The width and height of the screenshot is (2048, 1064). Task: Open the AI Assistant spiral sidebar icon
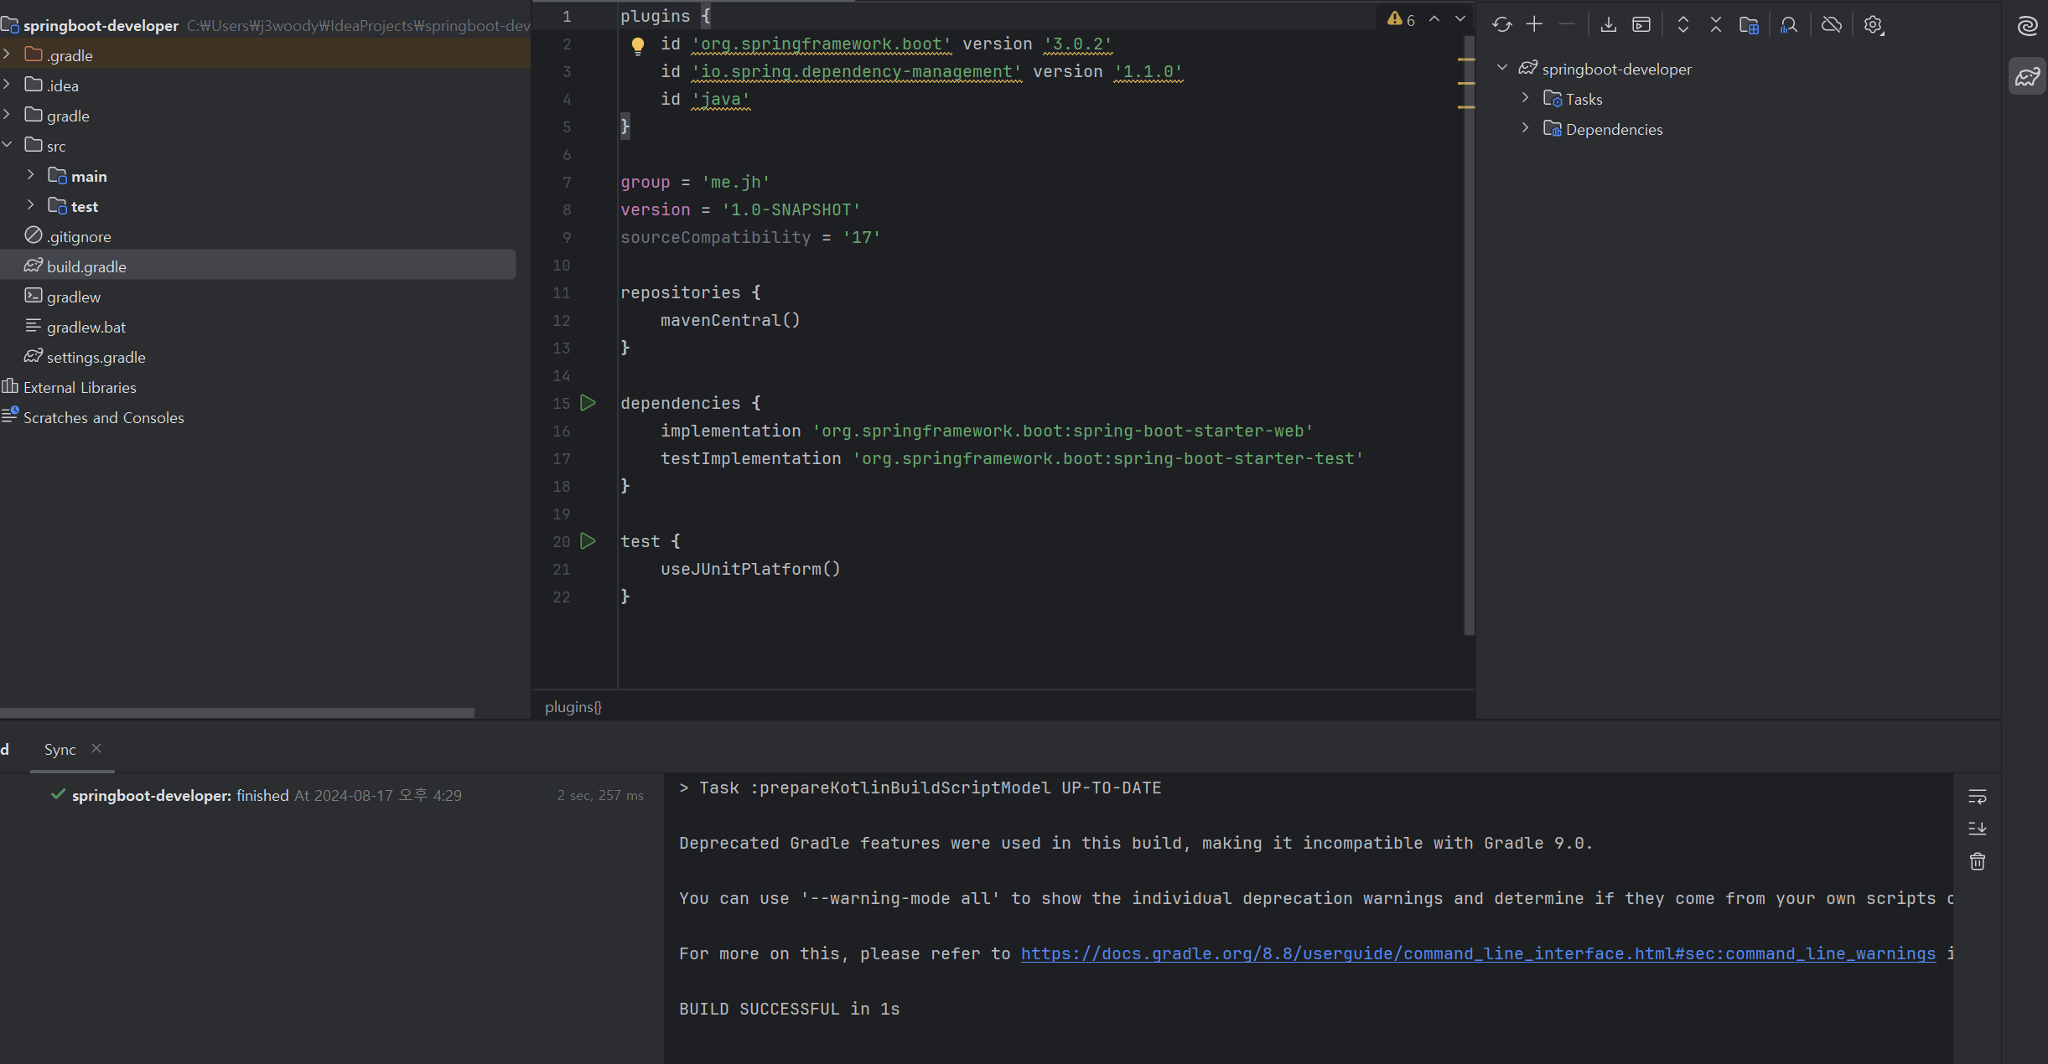tap(2027, 27)
